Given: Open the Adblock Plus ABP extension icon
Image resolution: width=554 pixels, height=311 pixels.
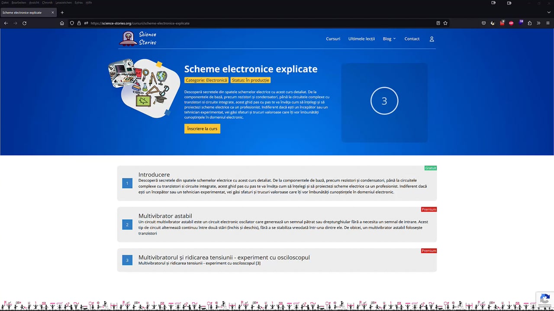Looking at the screenshot, I should 511,23.
